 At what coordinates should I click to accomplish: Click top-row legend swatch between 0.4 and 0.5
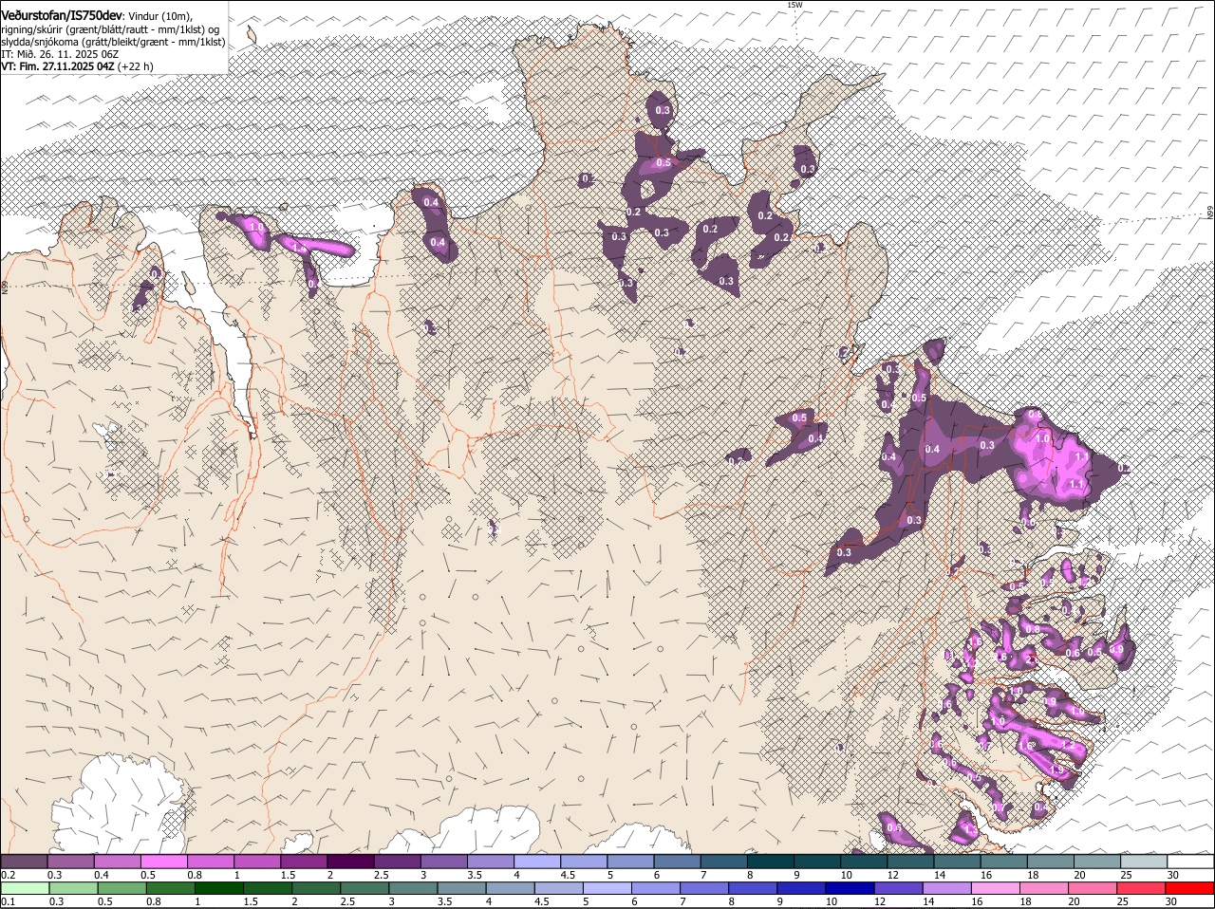coord(118,861)
